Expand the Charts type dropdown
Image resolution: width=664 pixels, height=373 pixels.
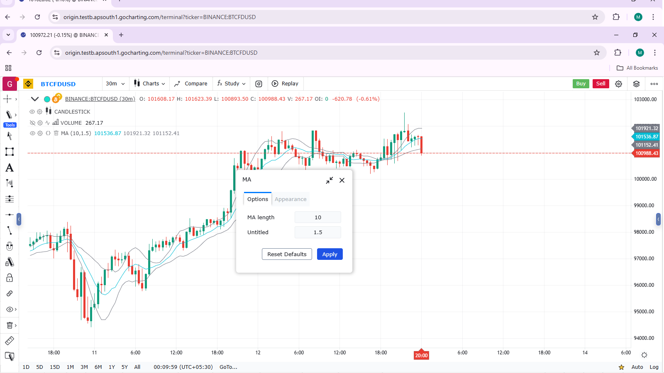click(149, 84)
